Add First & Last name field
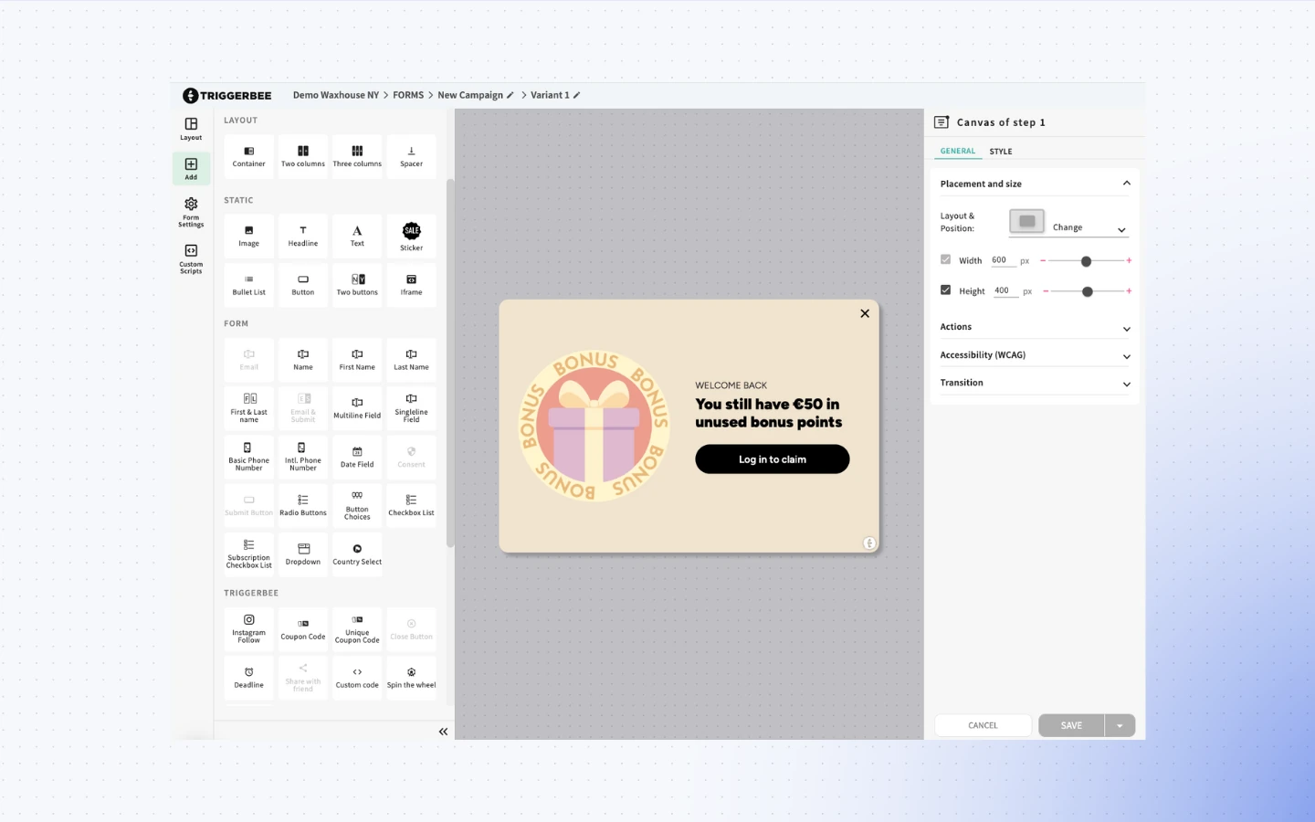This screenshot has height=822, width=1315. tap(248, 408)
